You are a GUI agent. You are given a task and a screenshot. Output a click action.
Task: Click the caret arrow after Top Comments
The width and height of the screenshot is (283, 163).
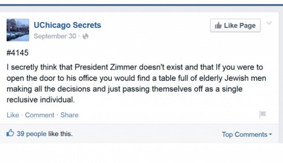pyautogui.click(x=270, y=134)
